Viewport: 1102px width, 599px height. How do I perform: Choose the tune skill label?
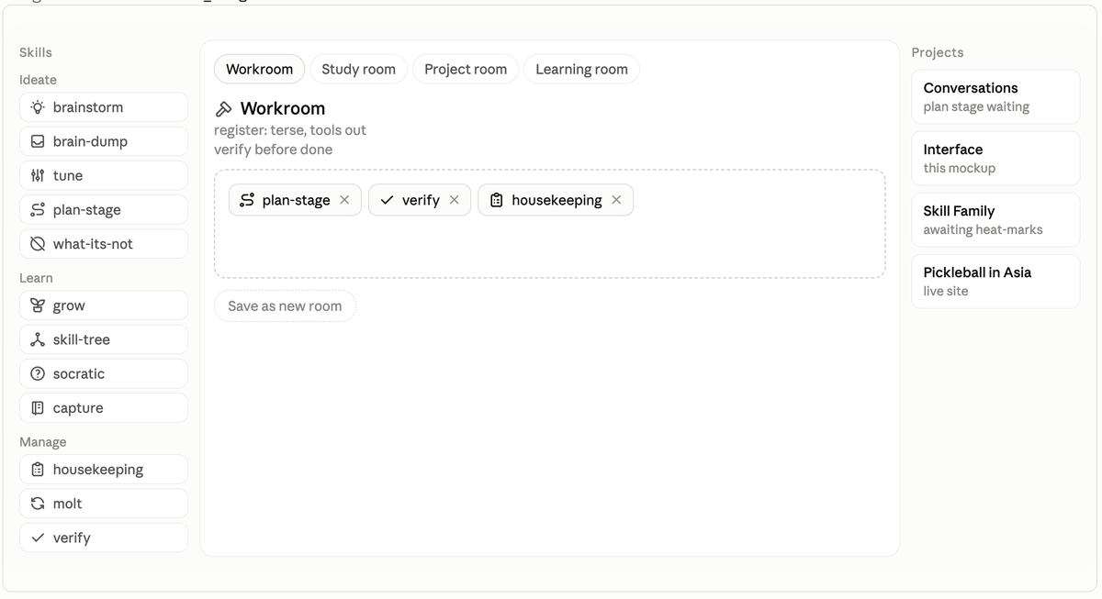pyautogui.click(x=68, y=175)
